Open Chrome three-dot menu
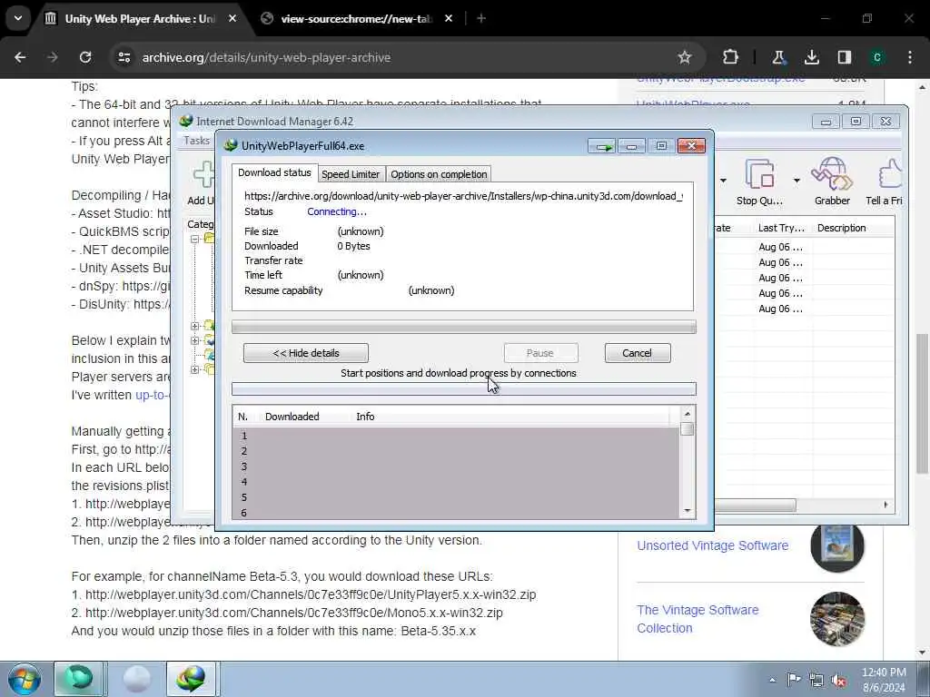 (910, 57)
